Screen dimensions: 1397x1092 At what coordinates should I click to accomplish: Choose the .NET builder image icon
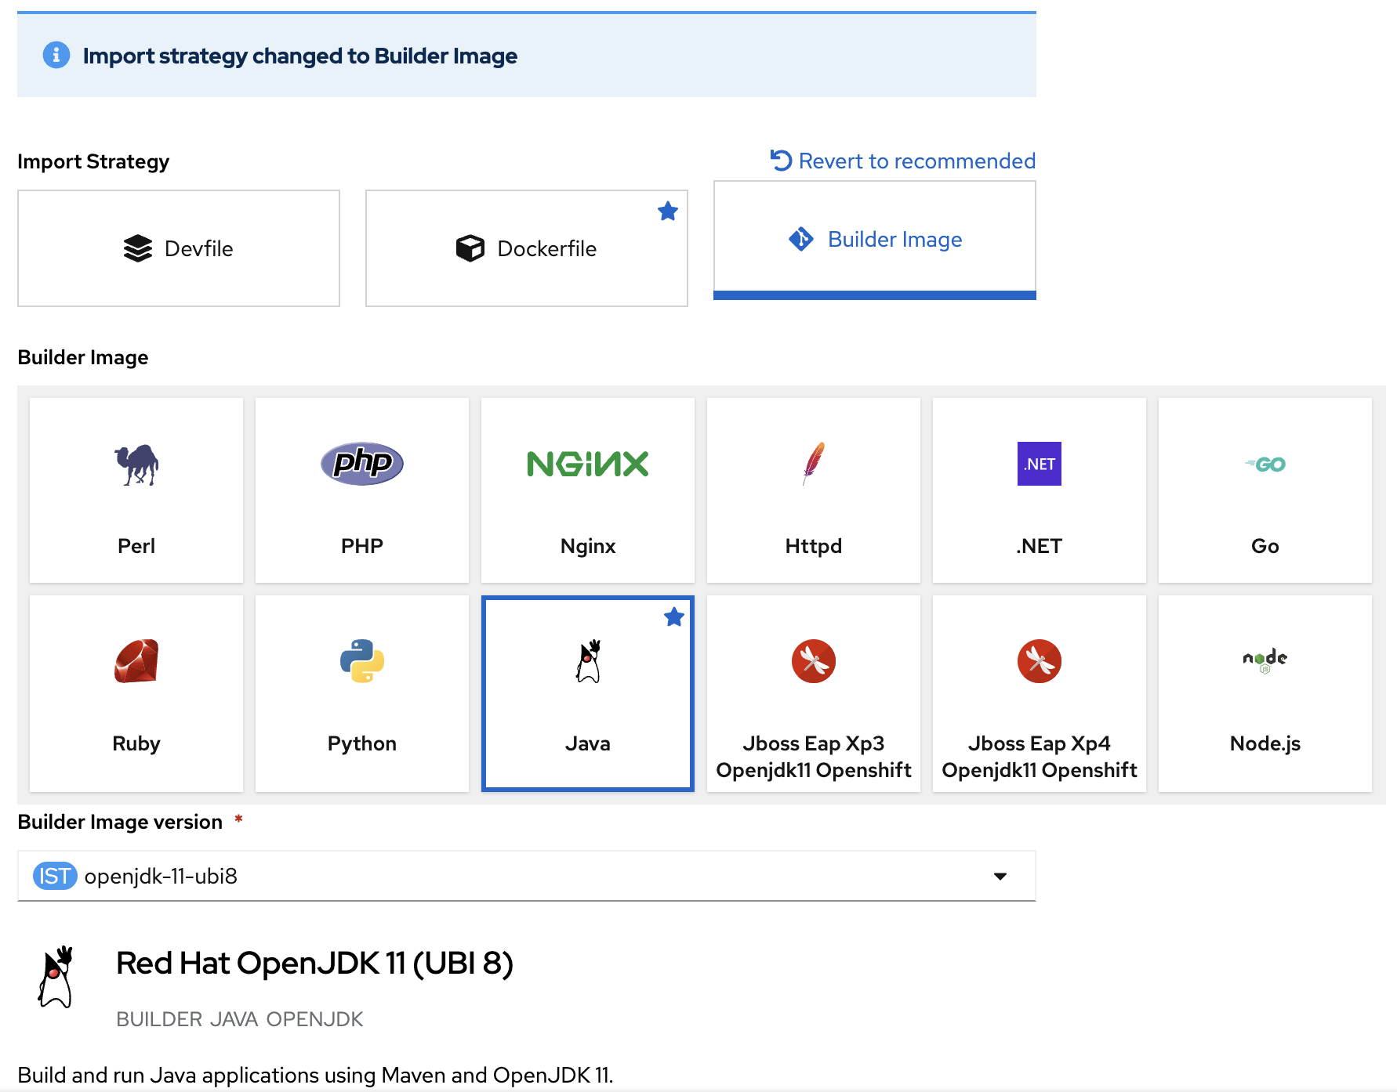tap(1039, 464)
